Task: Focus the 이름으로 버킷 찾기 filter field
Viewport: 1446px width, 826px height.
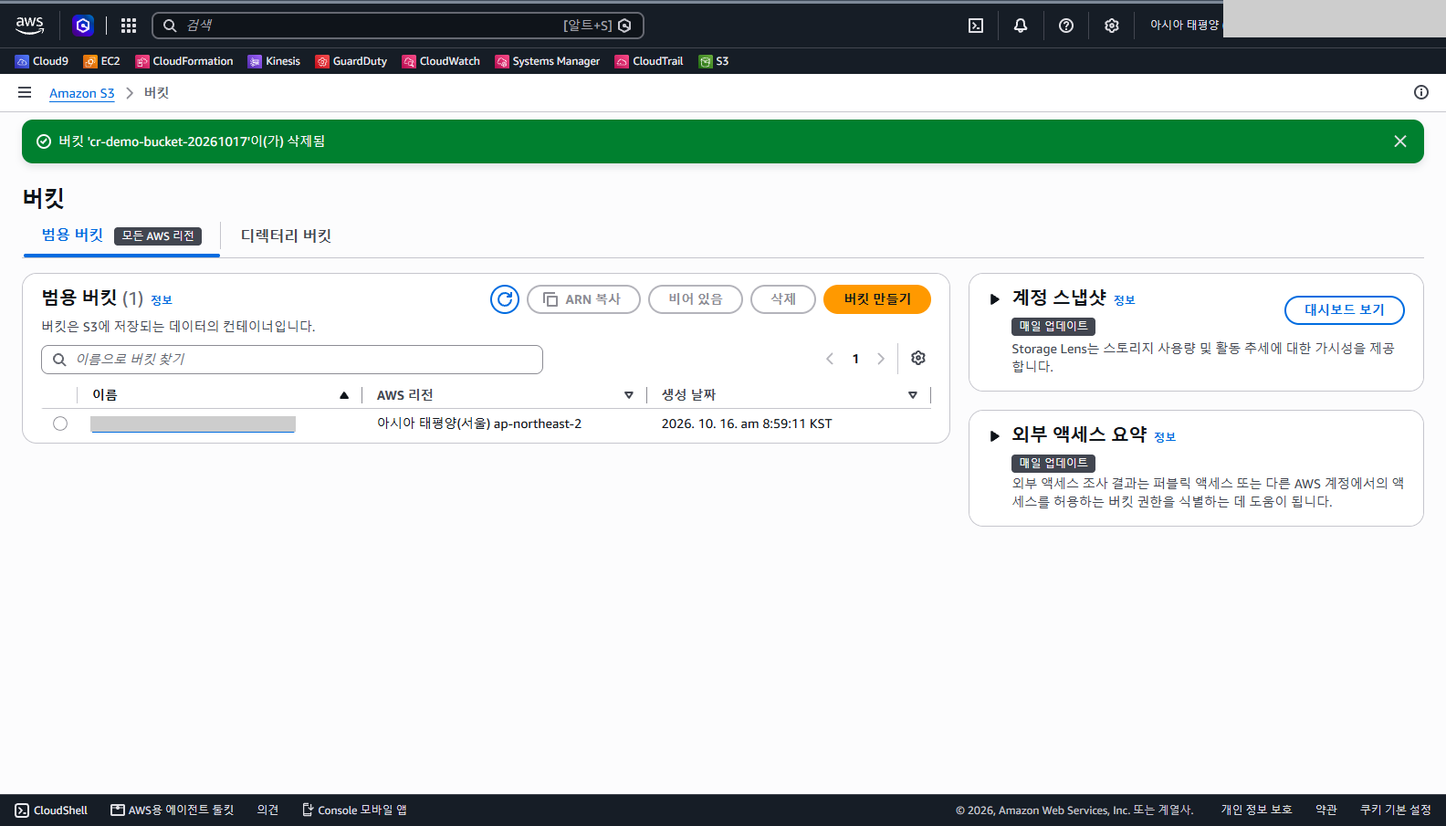Action: (x=292, y=360)
